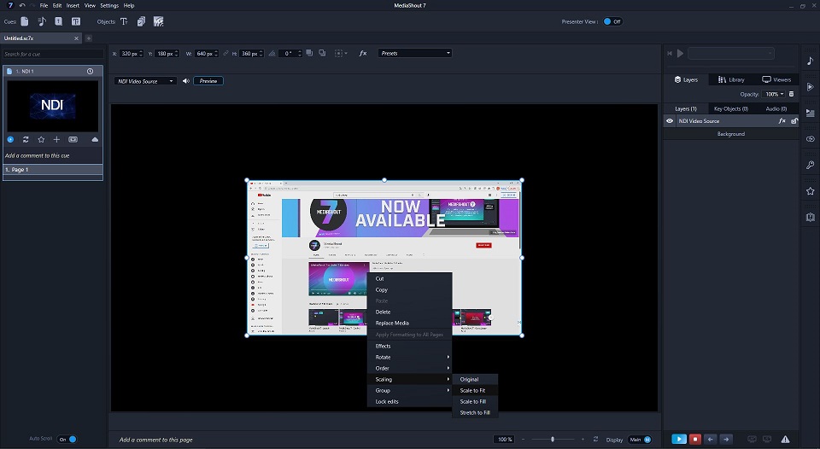Image resolution: width=820 pixels, height=449 pixels.
Task: Open the Presets dropdown
Action: [415, 53]
